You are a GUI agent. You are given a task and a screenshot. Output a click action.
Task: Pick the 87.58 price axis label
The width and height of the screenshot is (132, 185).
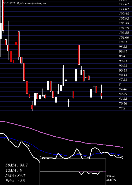pyautogui.click(x=123, y=80)
